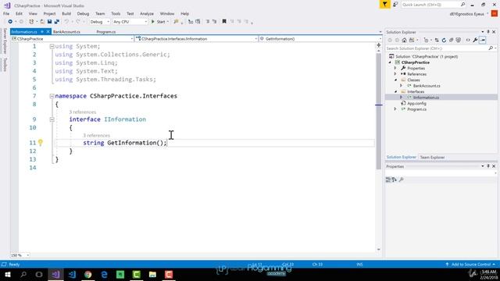
Task: Click Sync with Active Document icon
Action: click(437, 40)
